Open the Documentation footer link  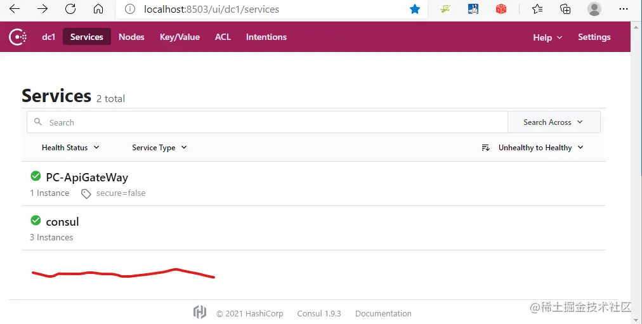(383, 313)
